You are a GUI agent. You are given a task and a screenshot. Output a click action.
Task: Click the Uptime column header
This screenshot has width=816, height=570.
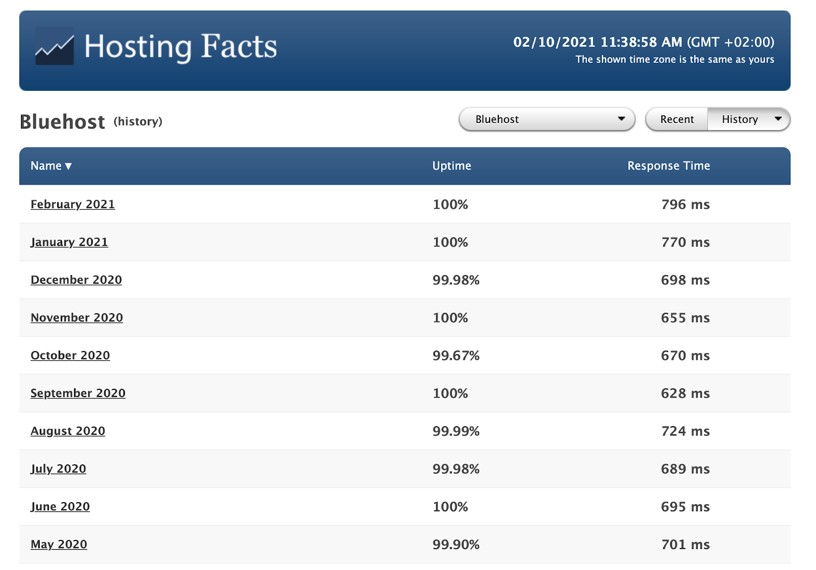(452, 166)
